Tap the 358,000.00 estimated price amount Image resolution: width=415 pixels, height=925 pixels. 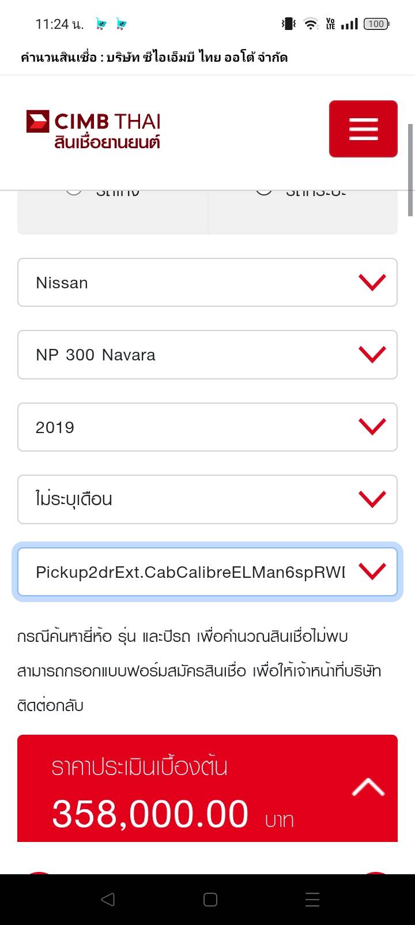pyautogui.click(x=150, y=814)
